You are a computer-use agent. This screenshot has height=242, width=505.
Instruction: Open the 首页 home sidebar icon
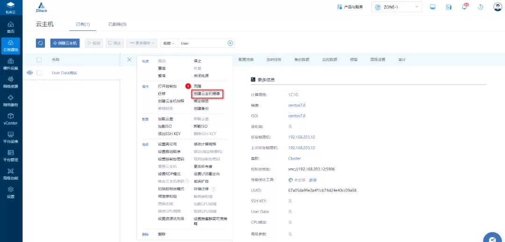click(11, 27)
